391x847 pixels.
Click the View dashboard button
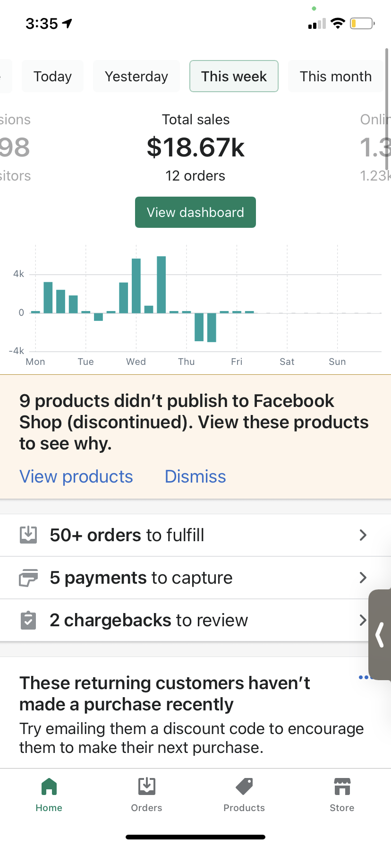click(195, 212)
